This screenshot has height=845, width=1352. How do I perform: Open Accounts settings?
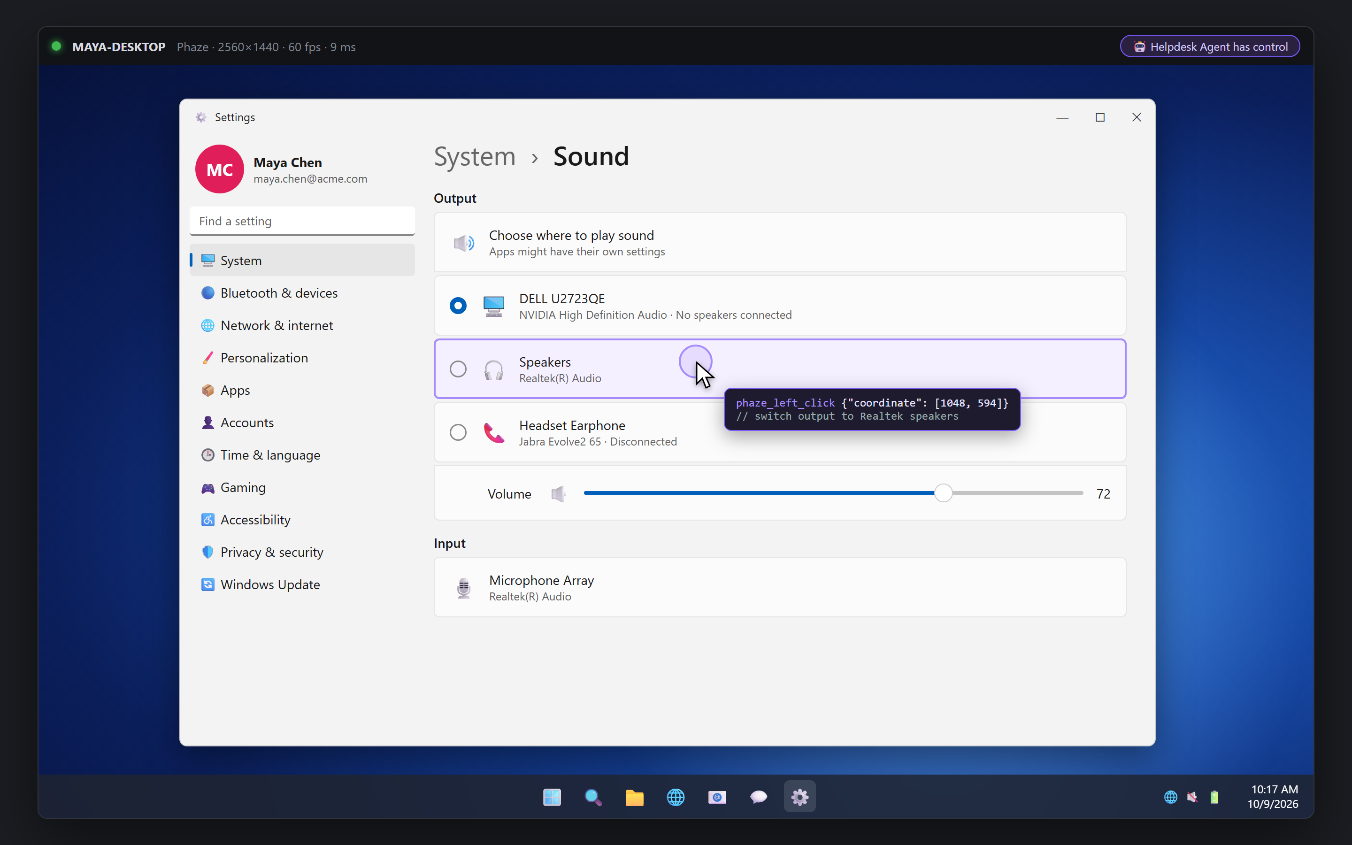click(x=302, y=422)
